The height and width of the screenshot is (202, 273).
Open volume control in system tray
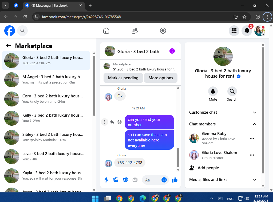tap(247, 199)
